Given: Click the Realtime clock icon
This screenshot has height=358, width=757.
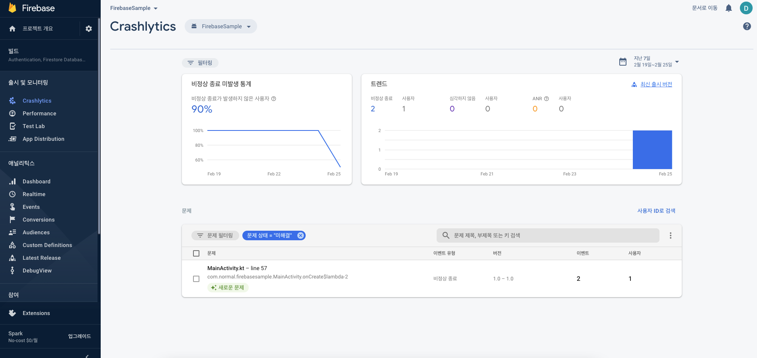Looking at the screenshot, I should (12, 194).
